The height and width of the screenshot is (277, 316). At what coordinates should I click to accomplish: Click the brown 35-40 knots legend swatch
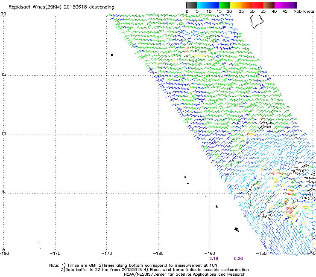click(x=269, y=5)
